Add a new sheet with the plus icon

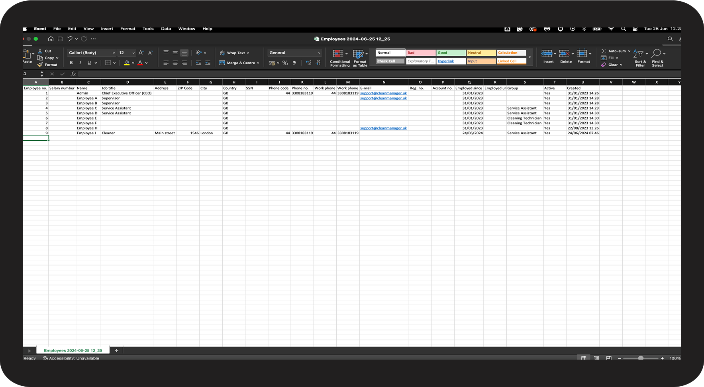116,351
